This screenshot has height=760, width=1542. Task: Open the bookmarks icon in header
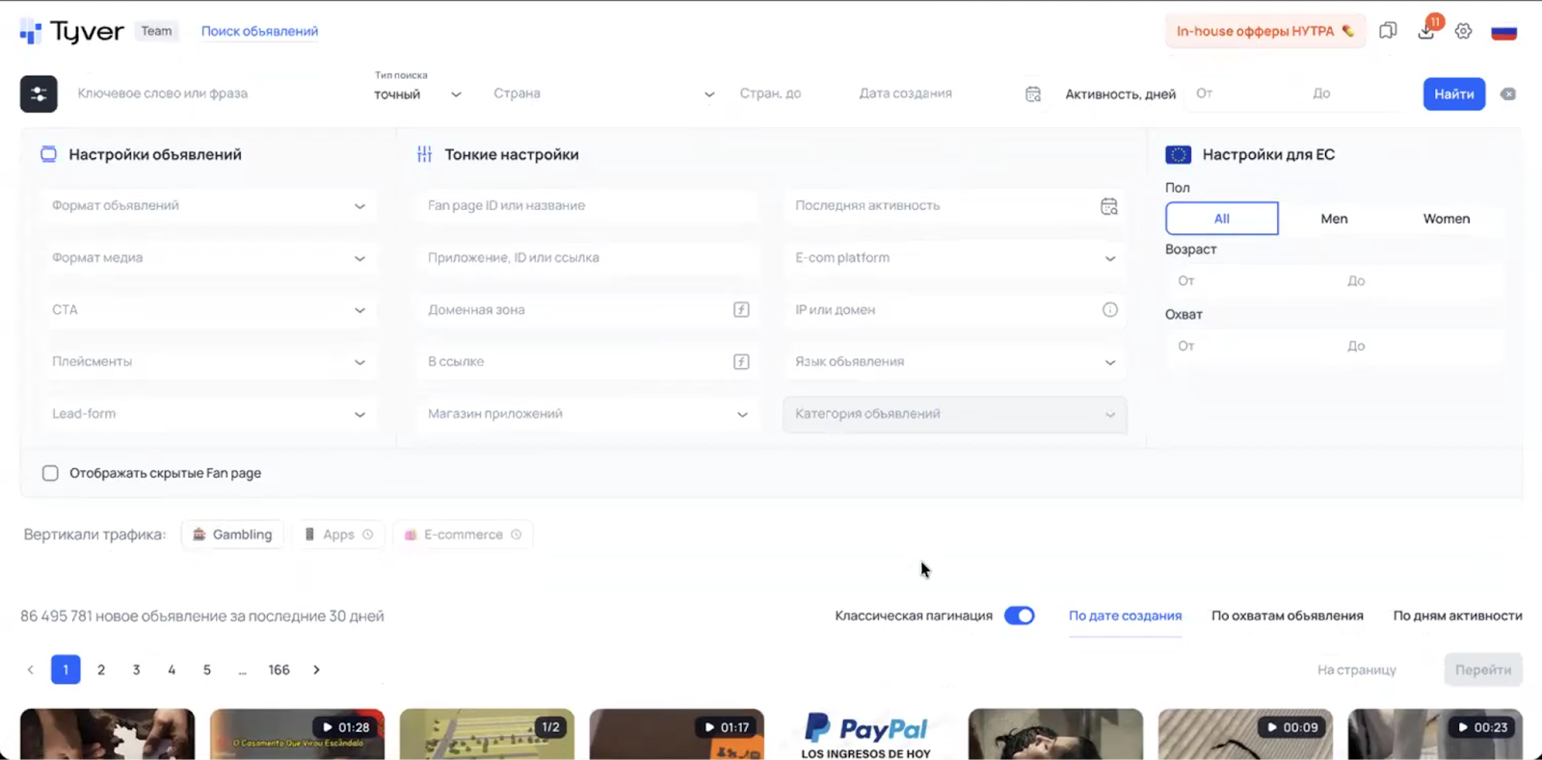pyautogui.click(x=1387, y=31)
